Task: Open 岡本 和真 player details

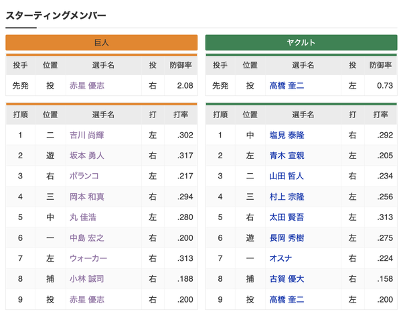Action: point(87,197)
